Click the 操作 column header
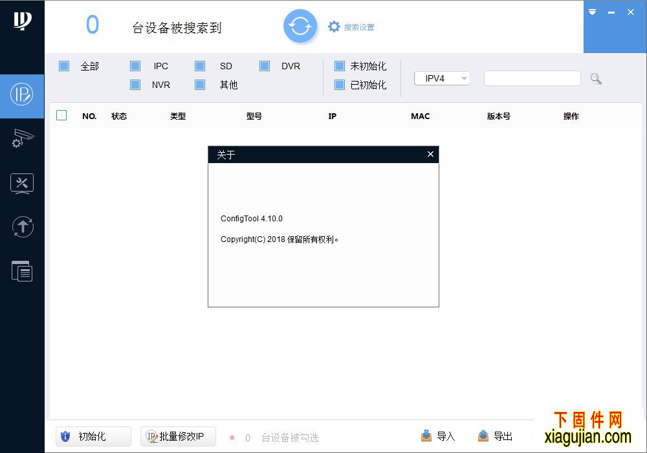 (571, 116)
